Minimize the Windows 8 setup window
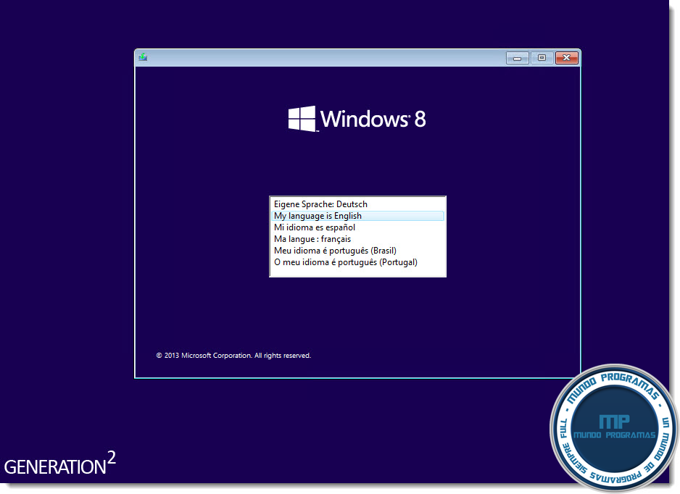This screenshot has height=494, width=680. point(518,58)
